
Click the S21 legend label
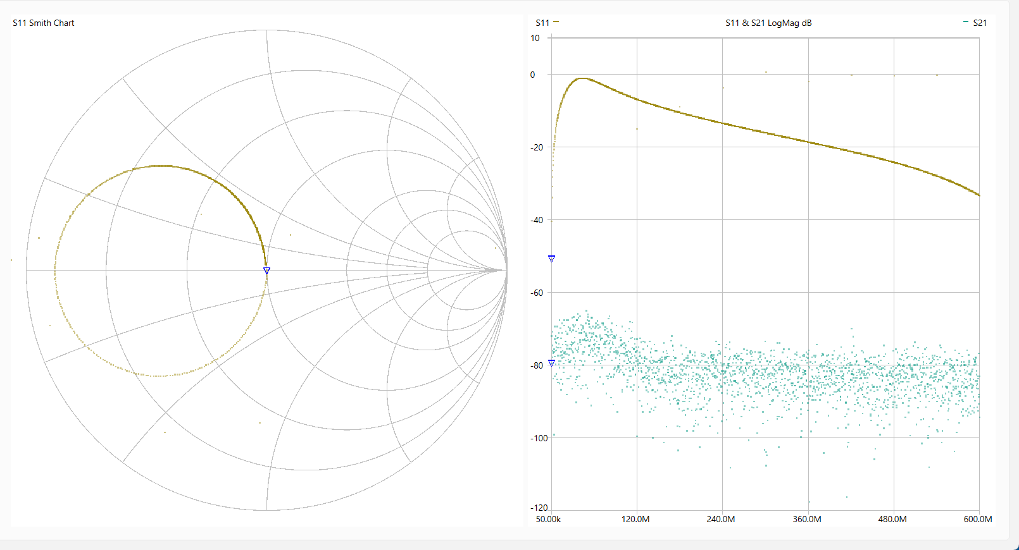point(979,23)
